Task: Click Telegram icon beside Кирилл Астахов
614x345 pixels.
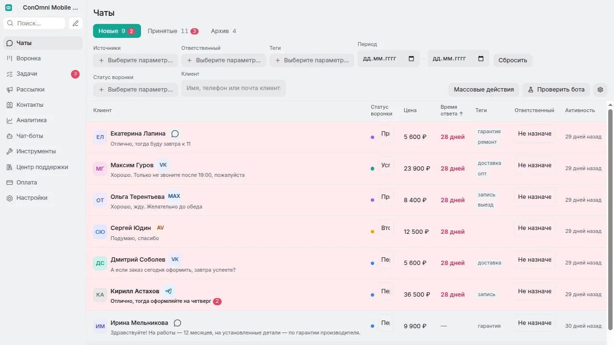Action: 168,291
